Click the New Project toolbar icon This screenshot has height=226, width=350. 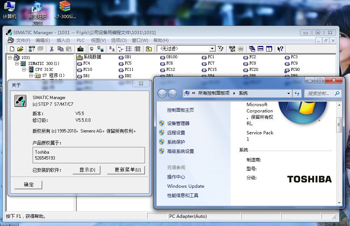12,49
